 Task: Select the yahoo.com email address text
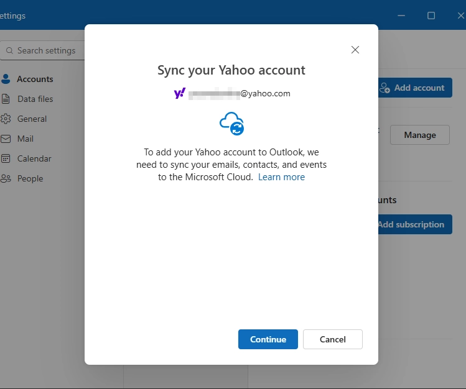click(x=240, y=93)
